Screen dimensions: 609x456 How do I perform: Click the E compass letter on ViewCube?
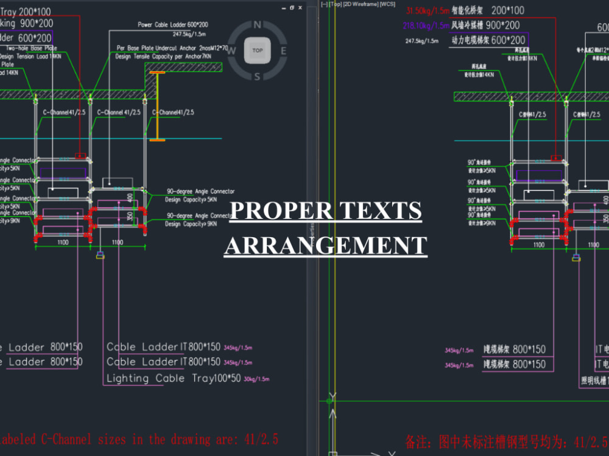(x=284, y=51)
